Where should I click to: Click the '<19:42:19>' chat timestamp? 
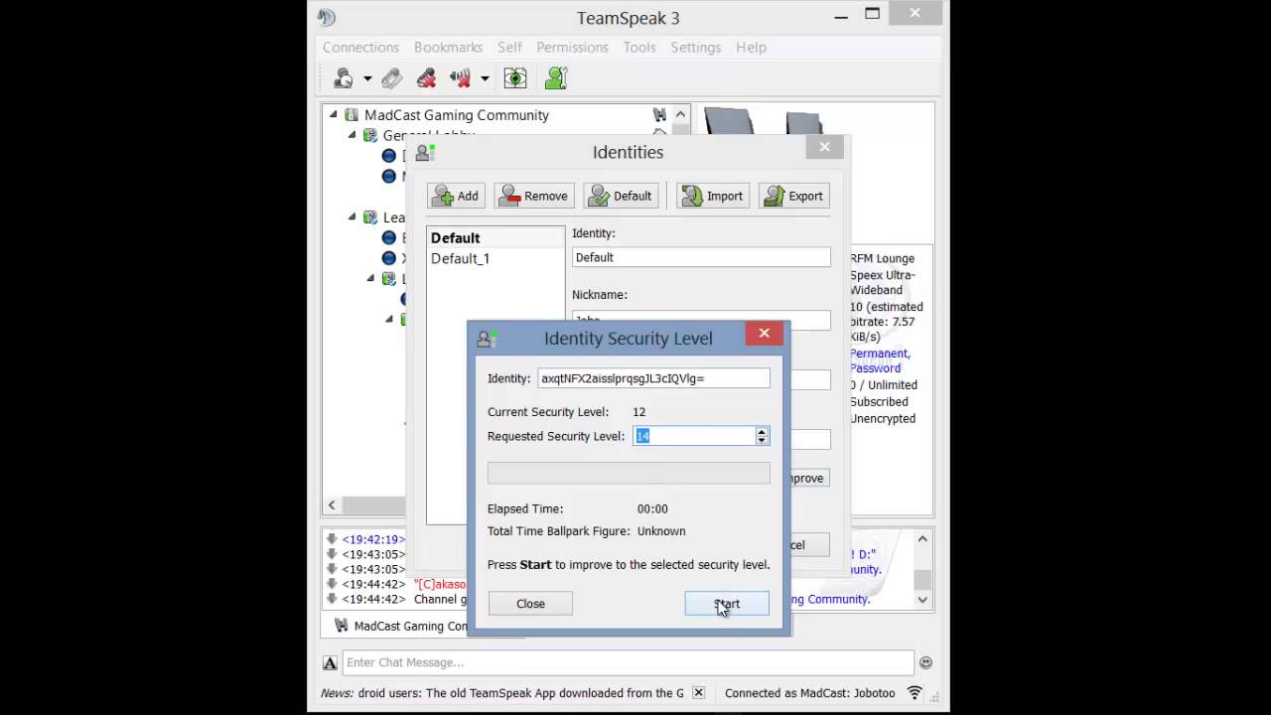(x=373, y=539)
